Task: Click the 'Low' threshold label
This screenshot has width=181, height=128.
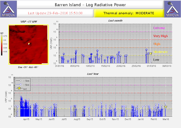Action: (x=156, y=60)
